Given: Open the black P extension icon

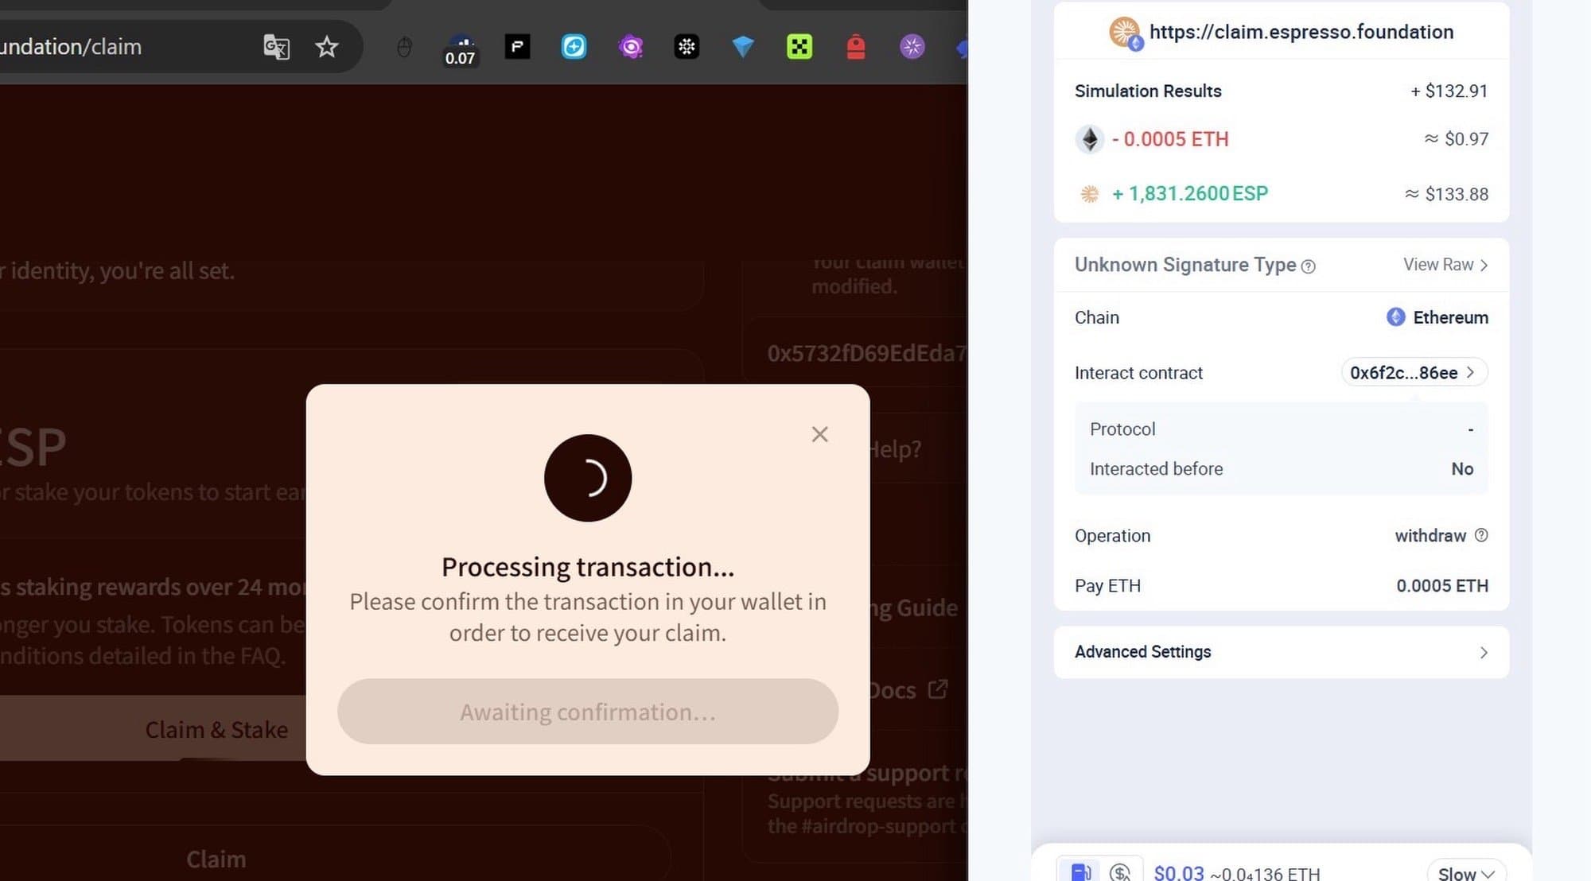Looking at the screenshot, I should [517, 47].
